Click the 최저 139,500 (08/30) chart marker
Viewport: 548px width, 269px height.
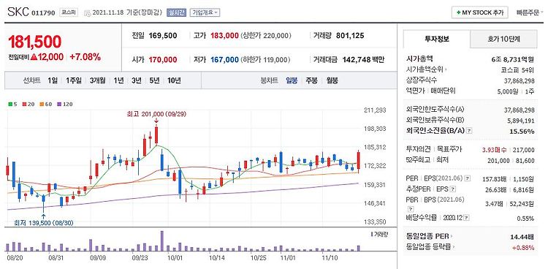click(44, 222)
